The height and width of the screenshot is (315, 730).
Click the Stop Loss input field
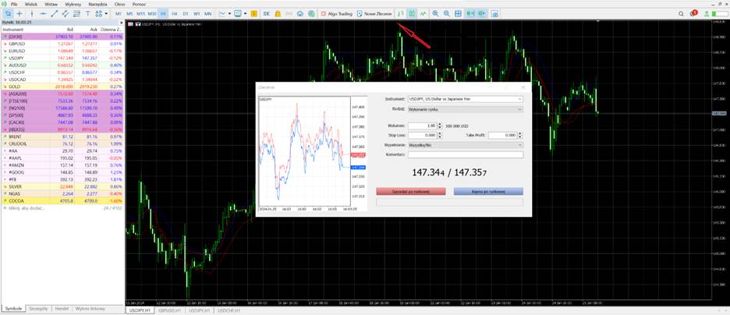pyautogui.click(x=422, y=135)
